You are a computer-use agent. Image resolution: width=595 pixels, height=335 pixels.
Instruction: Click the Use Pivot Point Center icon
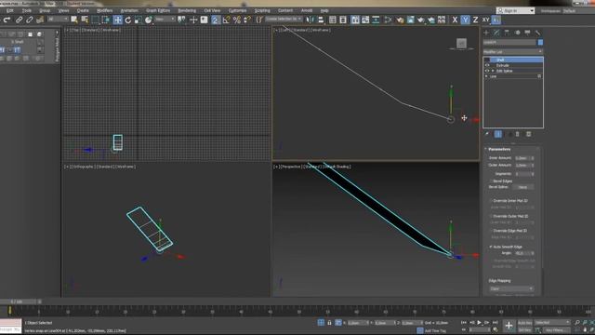pyautogui.click(x=182, y=20)
